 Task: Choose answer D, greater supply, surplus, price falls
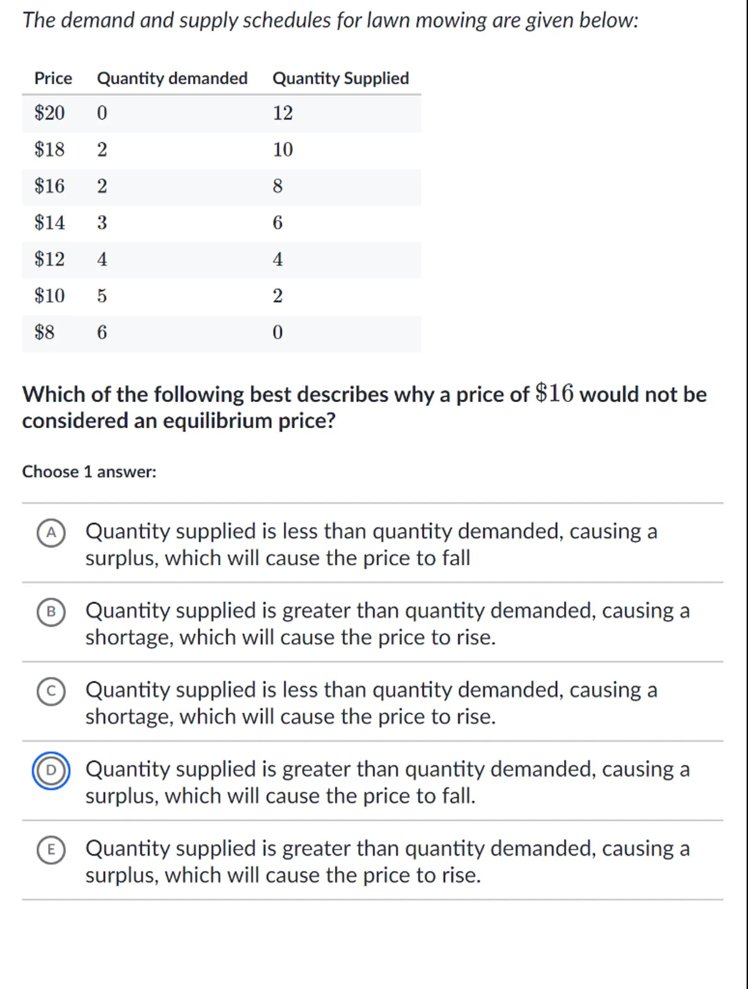click(387, 782)
